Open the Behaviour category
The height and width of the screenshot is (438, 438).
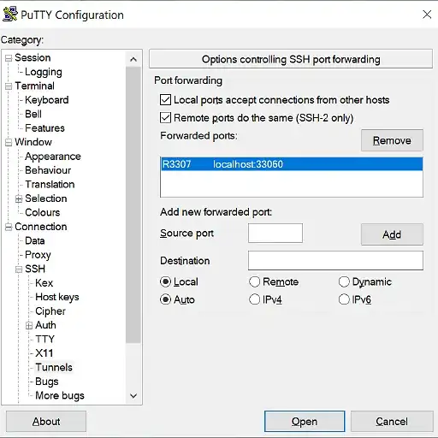pyautogui.click(x=48, y=170)
